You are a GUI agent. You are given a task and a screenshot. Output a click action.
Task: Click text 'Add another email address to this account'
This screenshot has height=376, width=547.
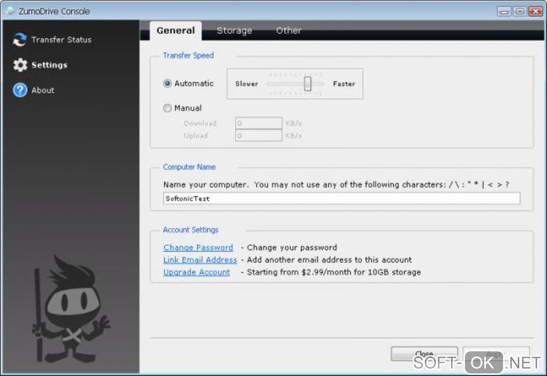point(329,260)
